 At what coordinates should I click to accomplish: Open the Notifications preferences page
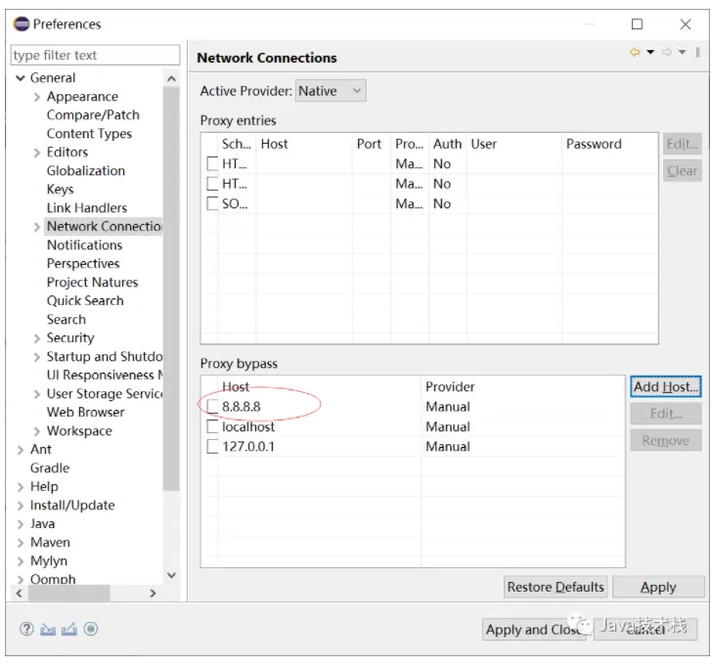click(x=85, y=245)
